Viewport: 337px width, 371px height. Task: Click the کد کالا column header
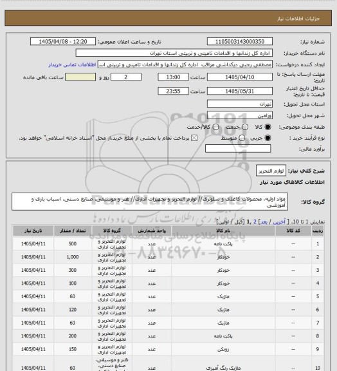tap(293, 231)
